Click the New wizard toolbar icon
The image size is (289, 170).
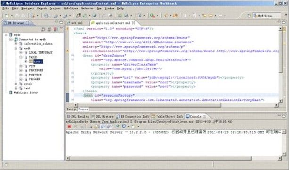pos(7,16)
